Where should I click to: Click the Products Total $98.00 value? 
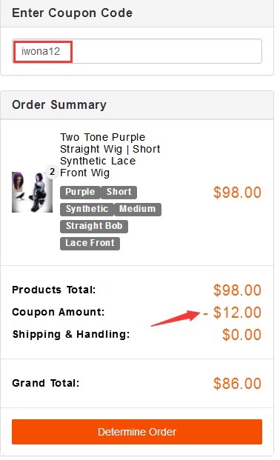(237, 290)
